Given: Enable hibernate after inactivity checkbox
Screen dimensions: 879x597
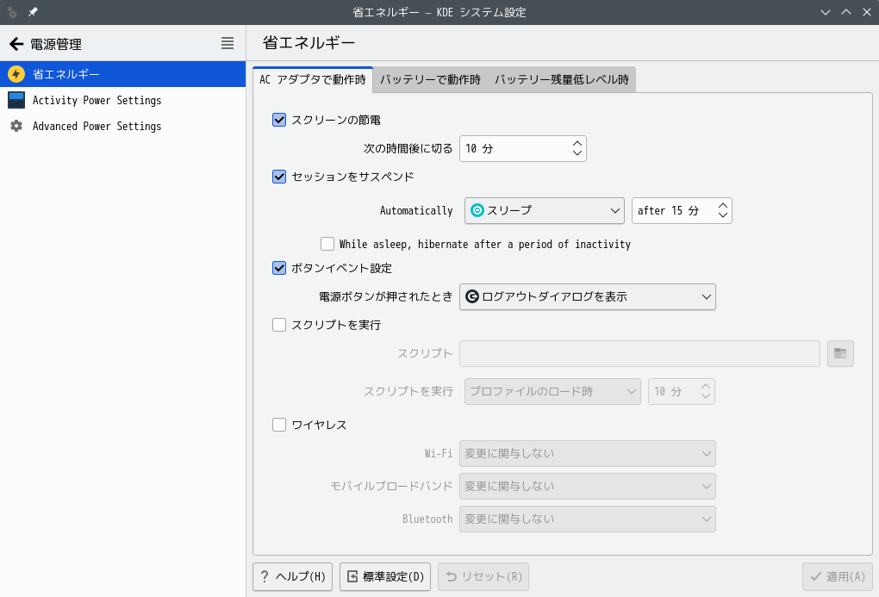Looking at the screenshot, I should tap(327, 244).
